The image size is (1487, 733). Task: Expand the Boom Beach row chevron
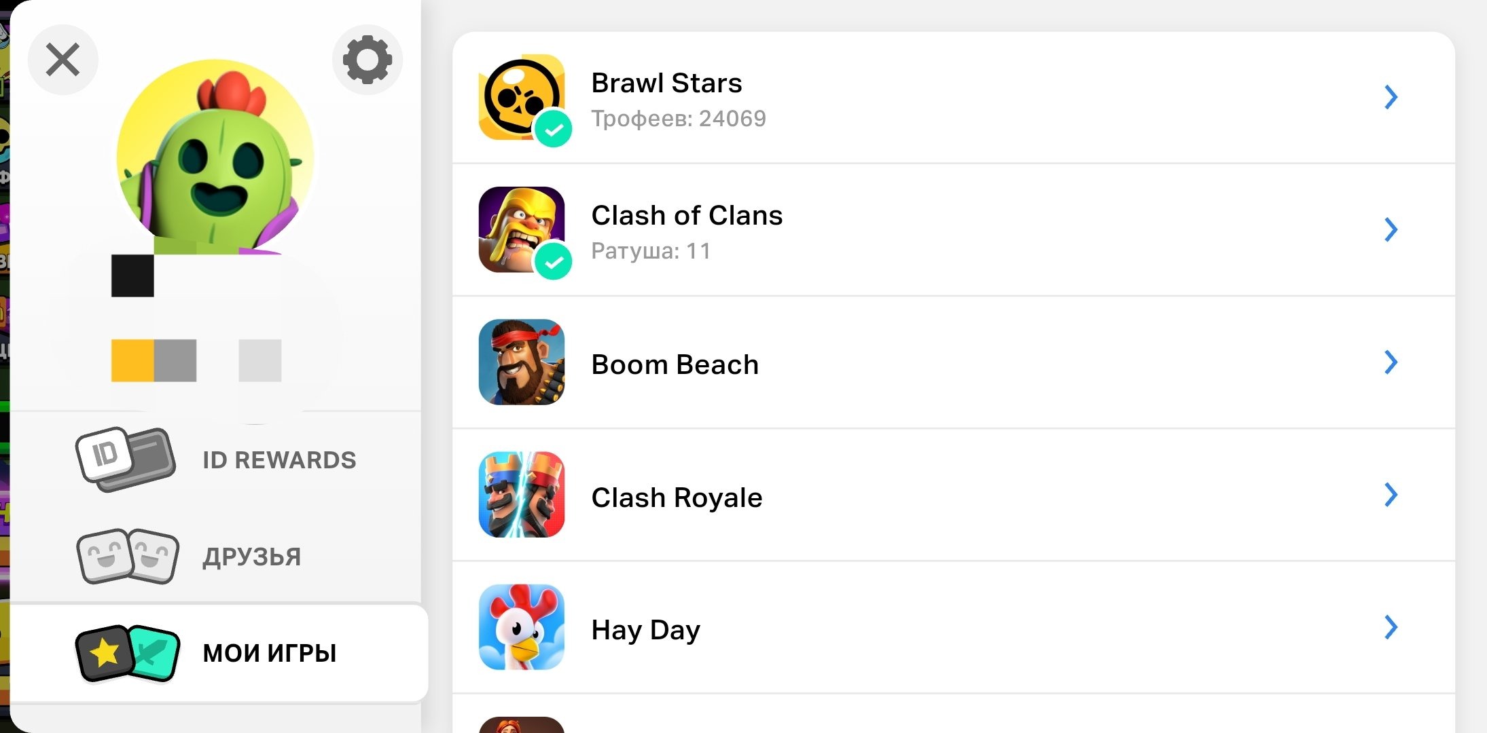tap(1391, 362)
